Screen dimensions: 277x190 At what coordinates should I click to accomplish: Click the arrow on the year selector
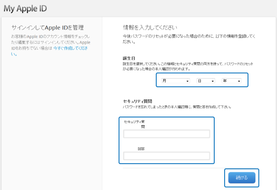239,81
